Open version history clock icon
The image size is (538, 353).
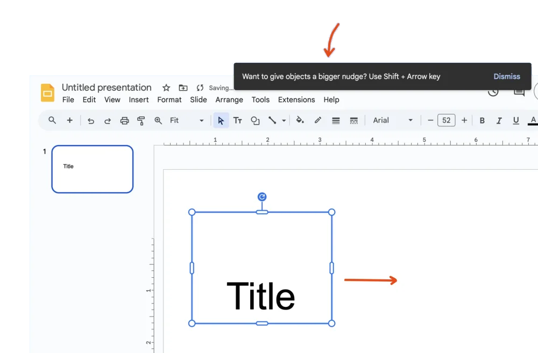[x=493, y=92]
